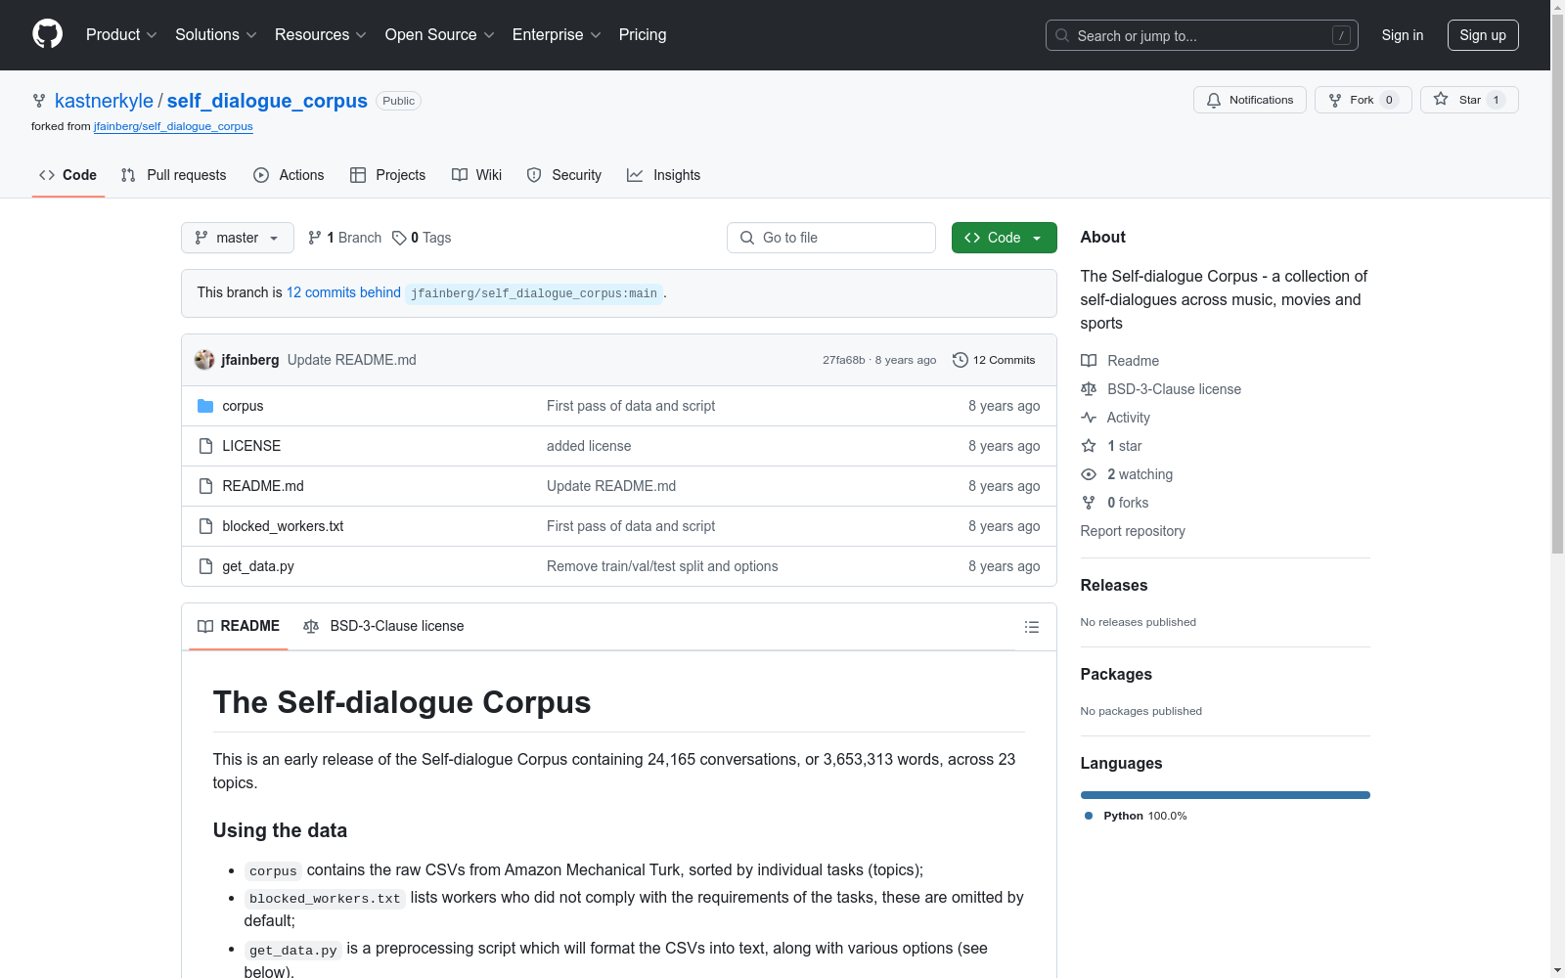This screenshot has width=1565, height=978.
Task: Select the BSD-3-Clause license tab
Action: 383,626
